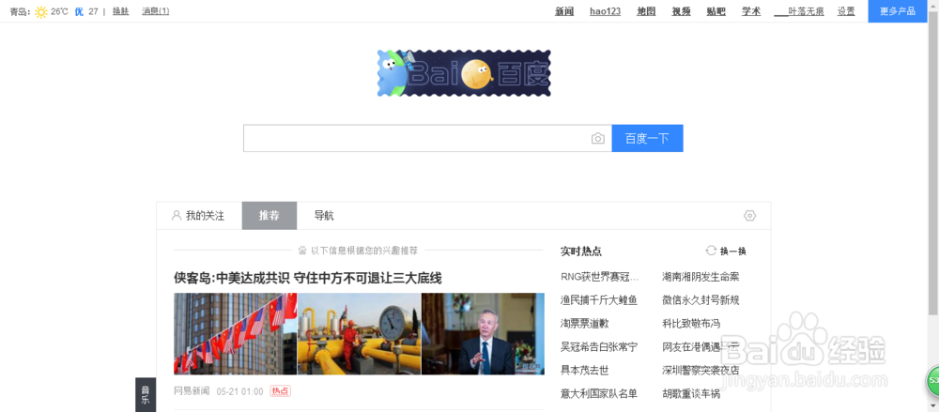
Task: Open the 新闻 top navigation link
Action: tap(564, 11)
